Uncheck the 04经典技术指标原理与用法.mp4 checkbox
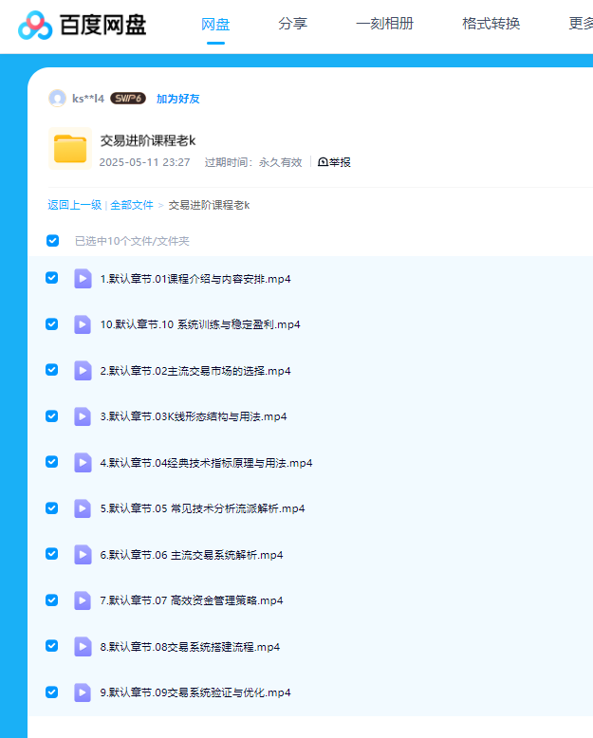 pos(52,462)
